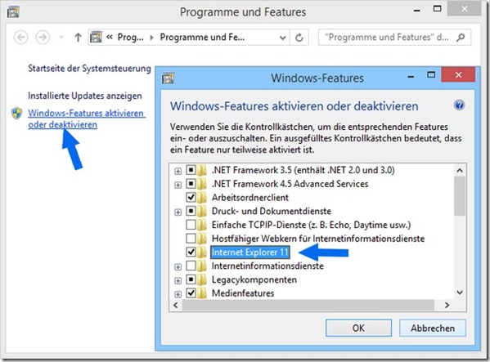Click the vertical scrollbar thumb in feature list
Image resolution: width=490 pixels, height=362 pixels.
(460, 196)
